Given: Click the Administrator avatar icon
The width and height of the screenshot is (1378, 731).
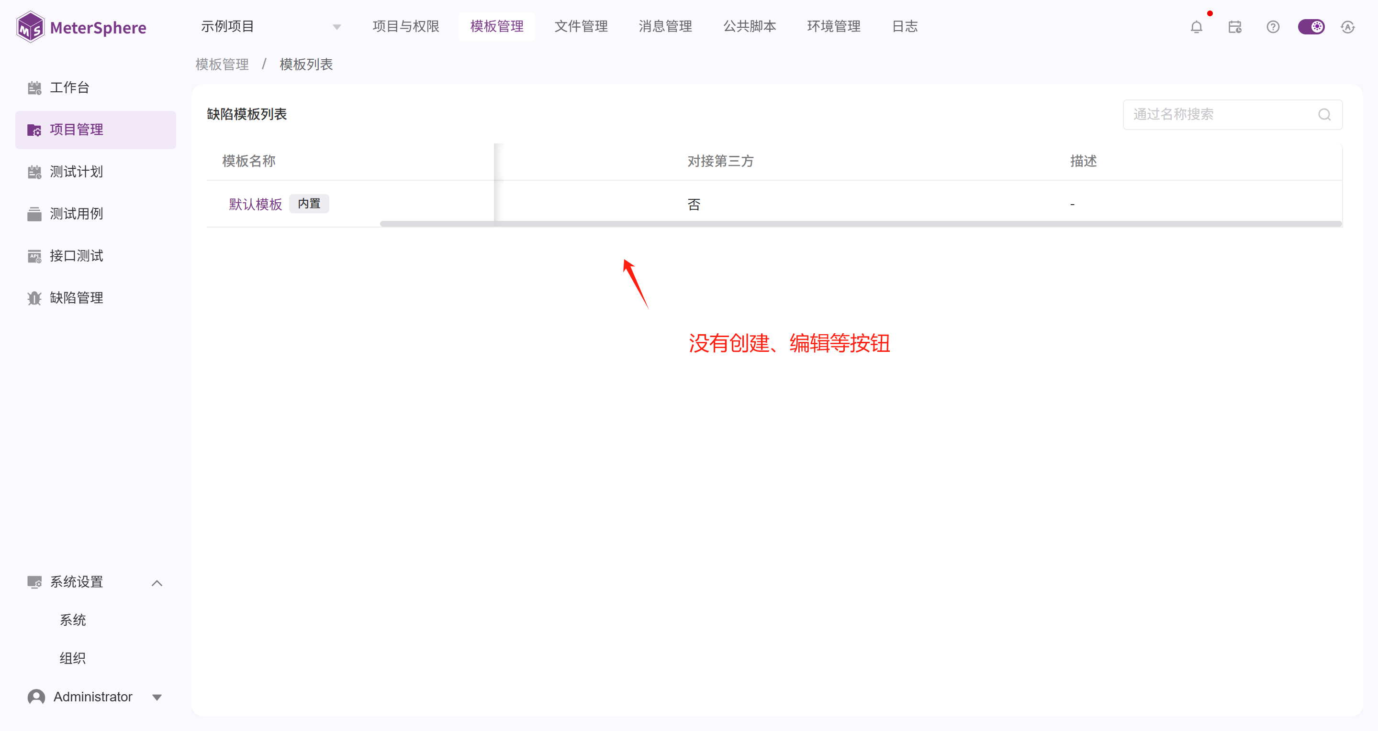Looking at the screenshot, I should coord(36,697).
